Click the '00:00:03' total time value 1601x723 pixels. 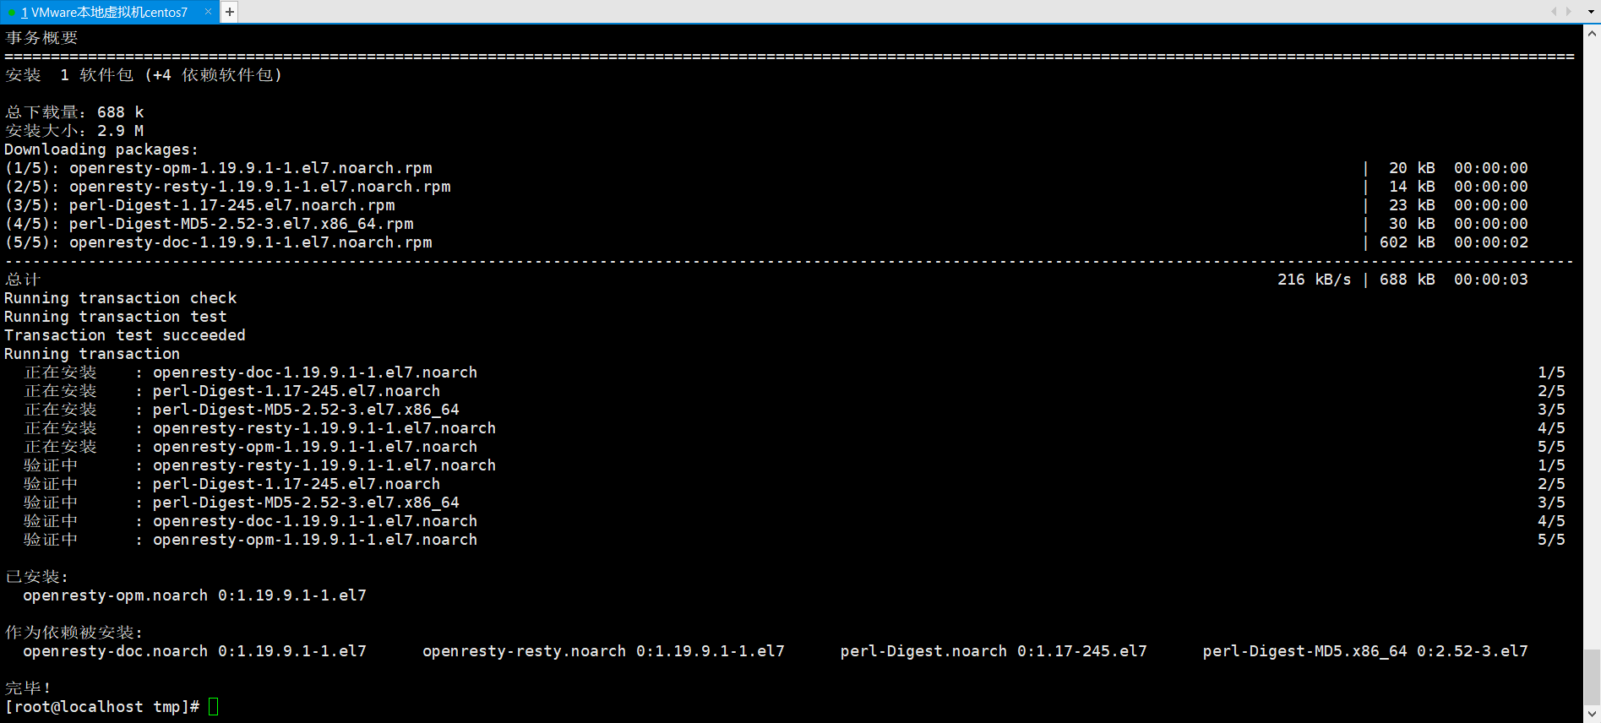1491,280
